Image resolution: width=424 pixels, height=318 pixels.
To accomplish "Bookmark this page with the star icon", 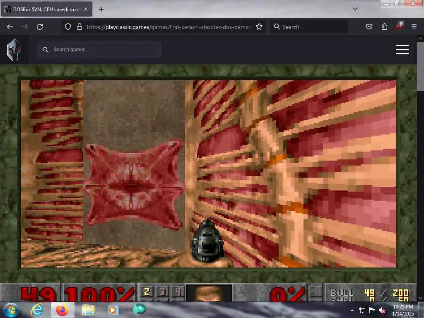I will click(259, 26).
